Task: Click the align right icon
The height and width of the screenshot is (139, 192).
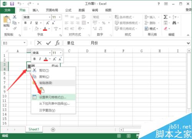Action: [x=78, y=23]
